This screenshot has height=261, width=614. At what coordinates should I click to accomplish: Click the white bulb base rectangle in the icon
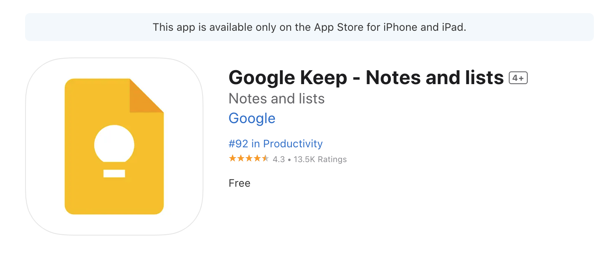[x=114, y=173]
